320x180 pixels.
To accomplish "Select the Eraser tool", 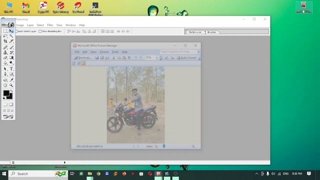I will (x=5, y=58).
